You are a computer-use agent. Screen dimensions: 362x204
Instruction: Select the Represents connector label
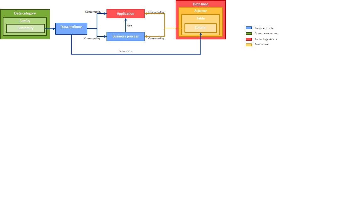click(125, 51)
